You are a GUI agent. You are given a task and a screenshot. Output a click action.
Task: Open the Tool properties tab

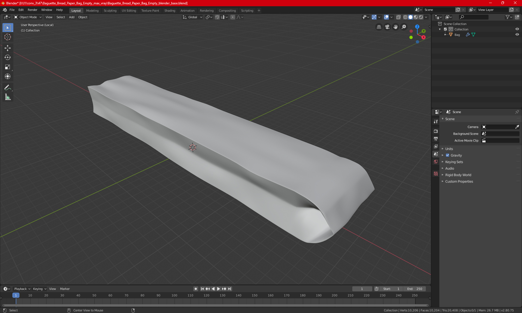coord(436,121)
